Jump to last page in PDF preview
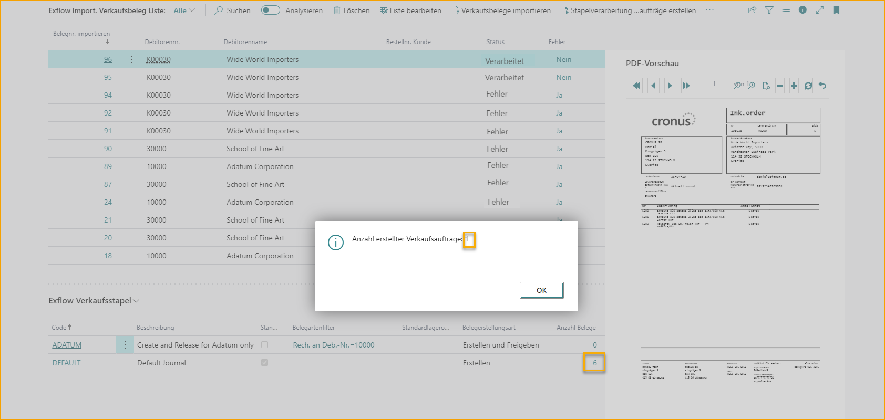Viewport: 885px width, 420px height. point(686,86)
